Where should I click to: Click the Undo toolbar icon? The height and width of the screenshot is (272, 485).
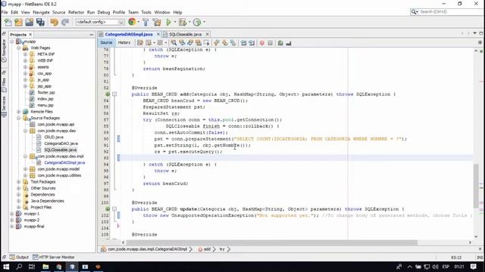(x=54, y=22)
